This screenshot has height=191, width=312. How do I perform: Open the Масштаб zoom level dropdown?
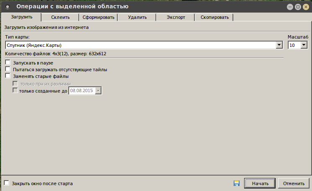304,45
